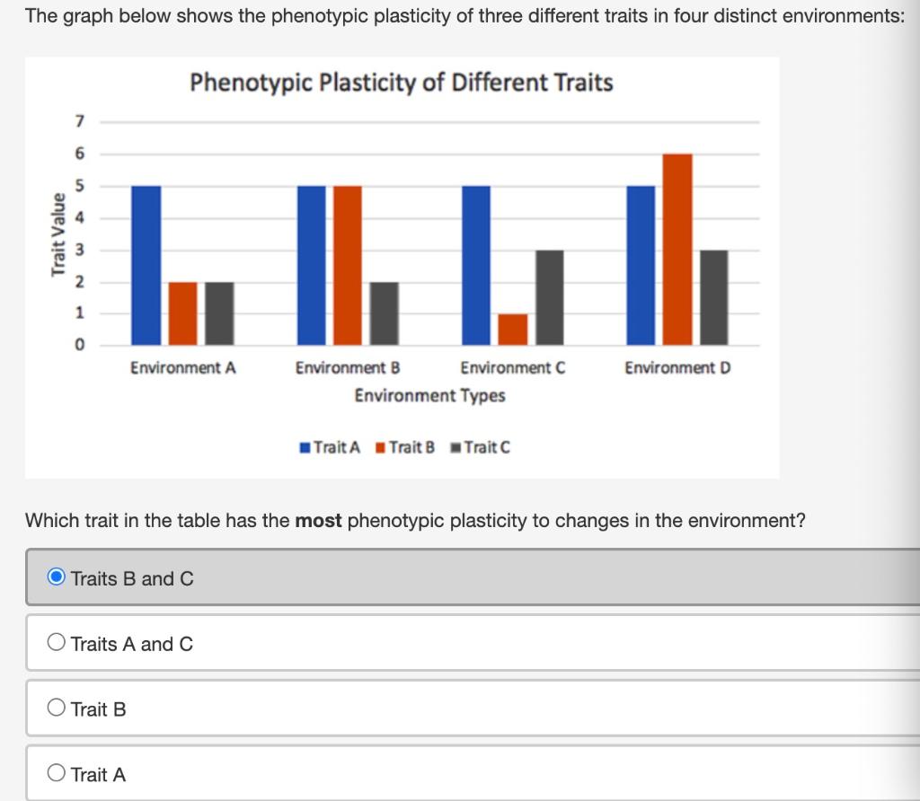This screenshot has height=801, width=920.
Task: Click the orange Trait B bar in Environment C
Action: [512, 328]
